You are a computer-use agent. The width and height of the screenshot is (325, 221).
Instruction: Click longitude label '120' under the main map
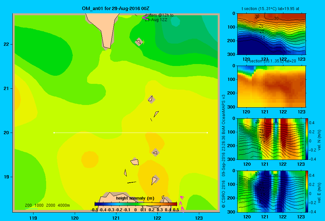click(x=75, y=218)
